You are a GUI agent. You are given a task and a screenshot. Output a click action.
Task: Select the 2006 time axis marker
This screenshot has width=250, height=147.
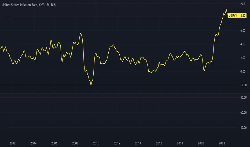point(54,143)
